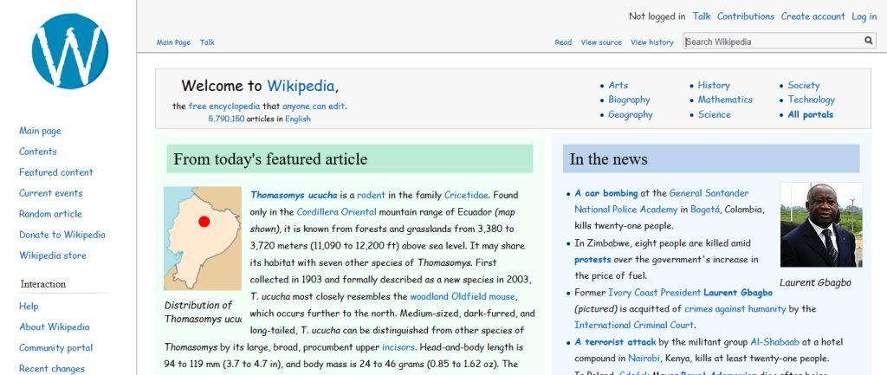Image resolution: width=887 pixels, height=375 pixels.
Task: Open the Contributions link
Action: pos(746,16)
